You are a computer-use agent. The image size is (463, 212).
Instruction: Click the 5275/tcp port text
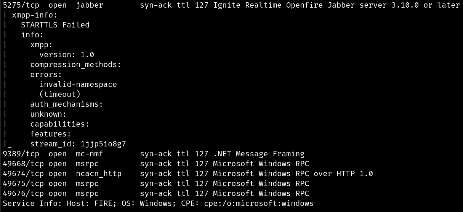[x=21, y=5]
